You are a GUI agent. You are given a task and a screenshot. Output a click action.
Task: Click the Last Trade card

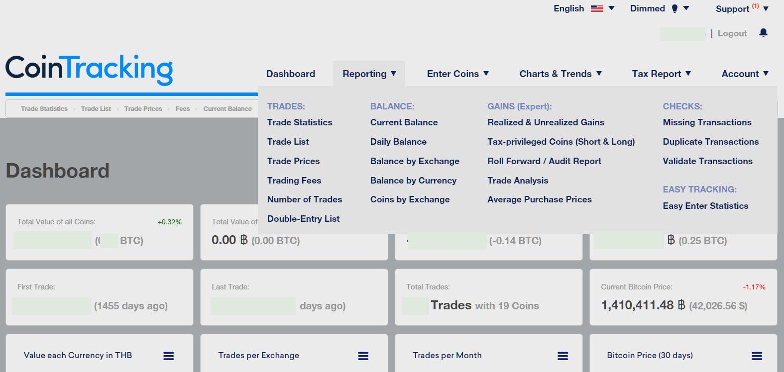click(294, 297)
